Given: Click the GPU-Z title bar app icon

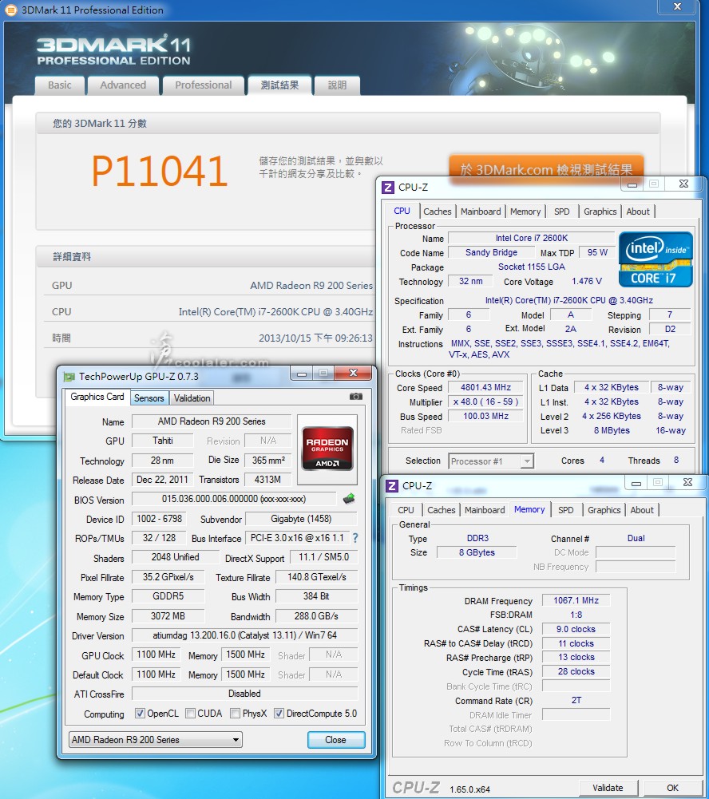Looking at the screenshot, I should click(69, 377).
